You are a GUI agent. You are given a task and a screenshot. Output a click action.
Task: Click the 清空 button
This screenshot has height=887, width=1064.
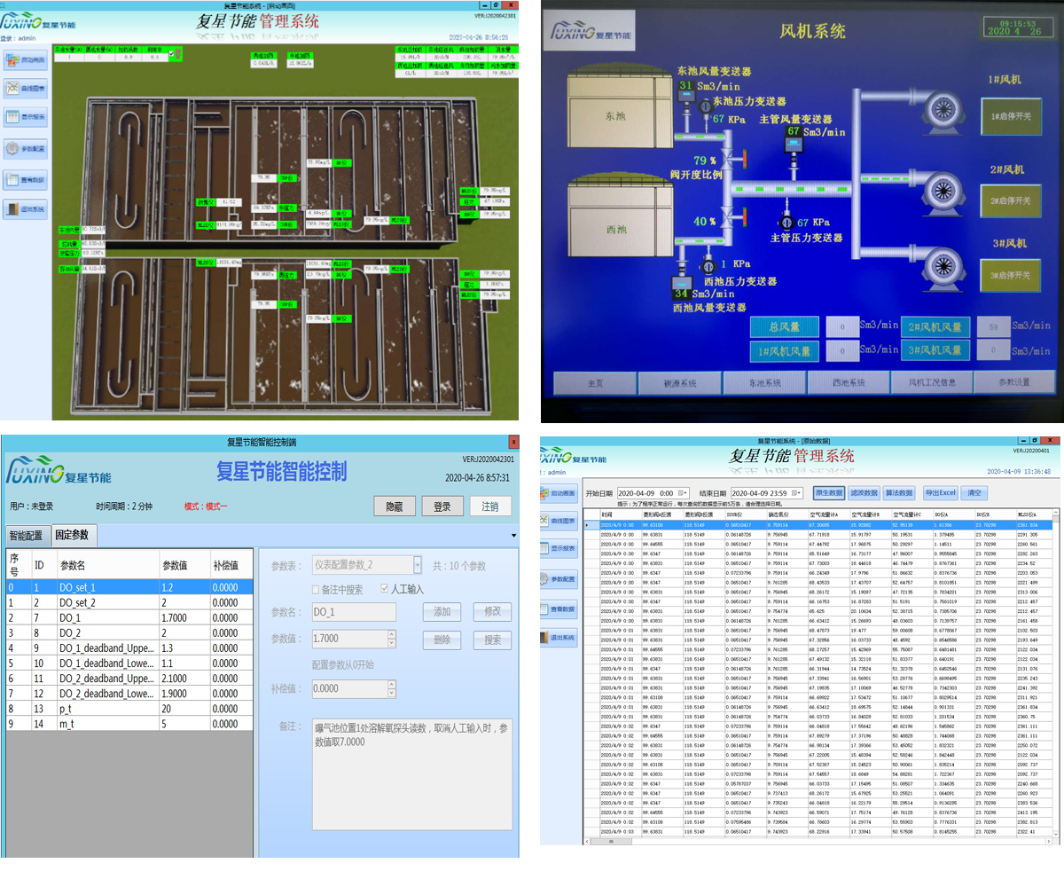(x=973, y=492)
